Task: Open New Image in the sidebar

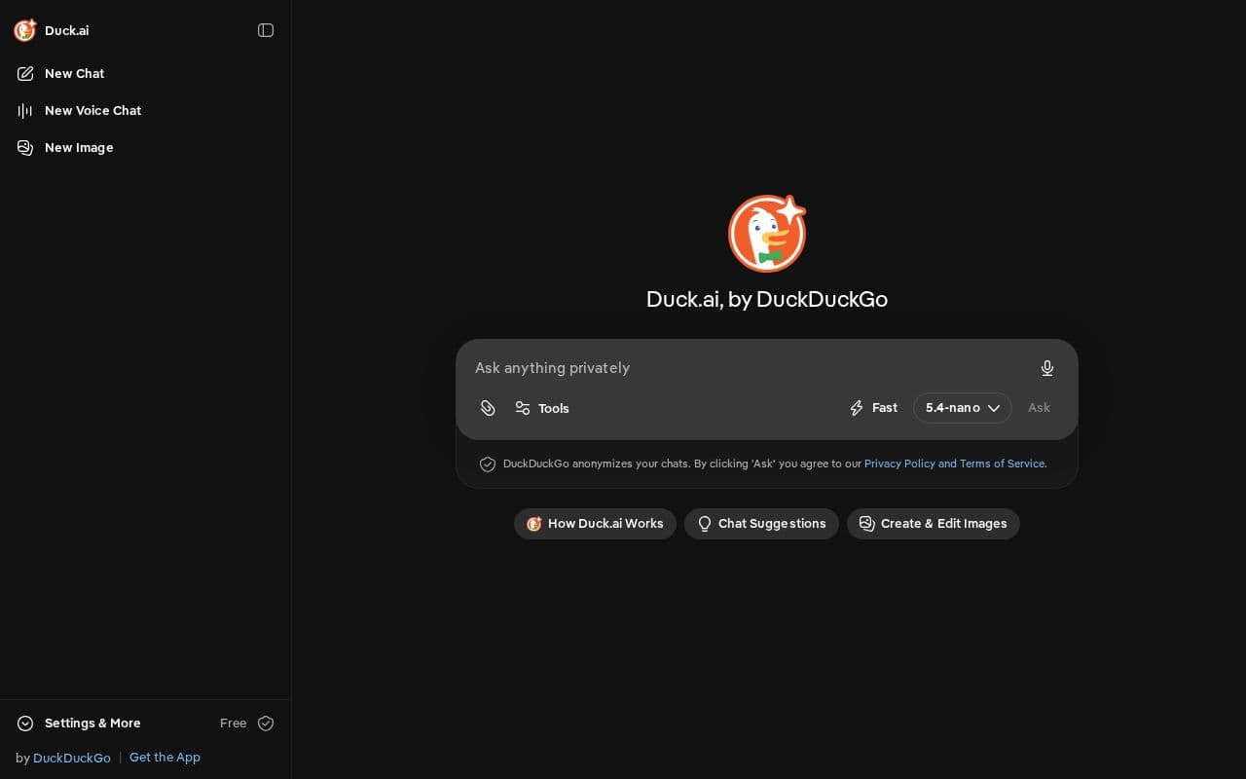Action: click(146, 148)
